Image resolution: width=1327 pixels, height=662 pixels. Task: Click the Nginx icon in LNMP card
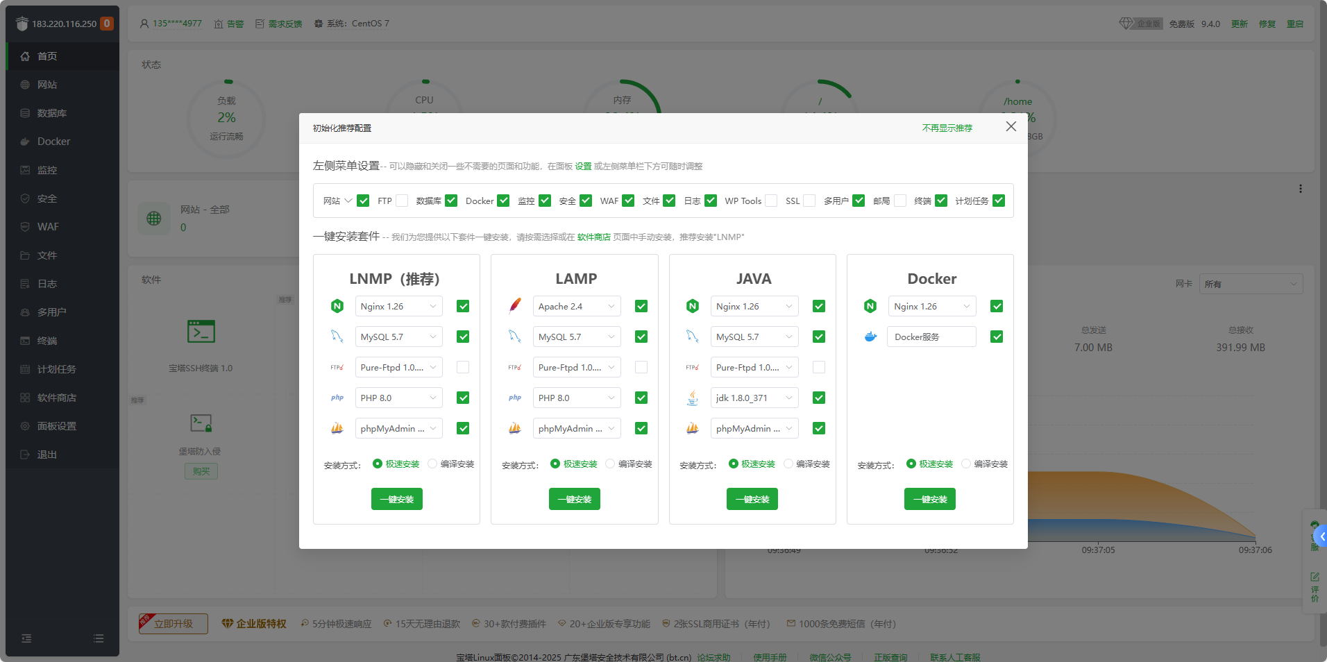coord(337,306)
